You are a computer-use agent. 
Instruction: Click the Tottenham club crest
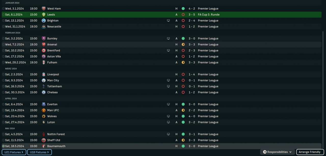coord(44,86)
